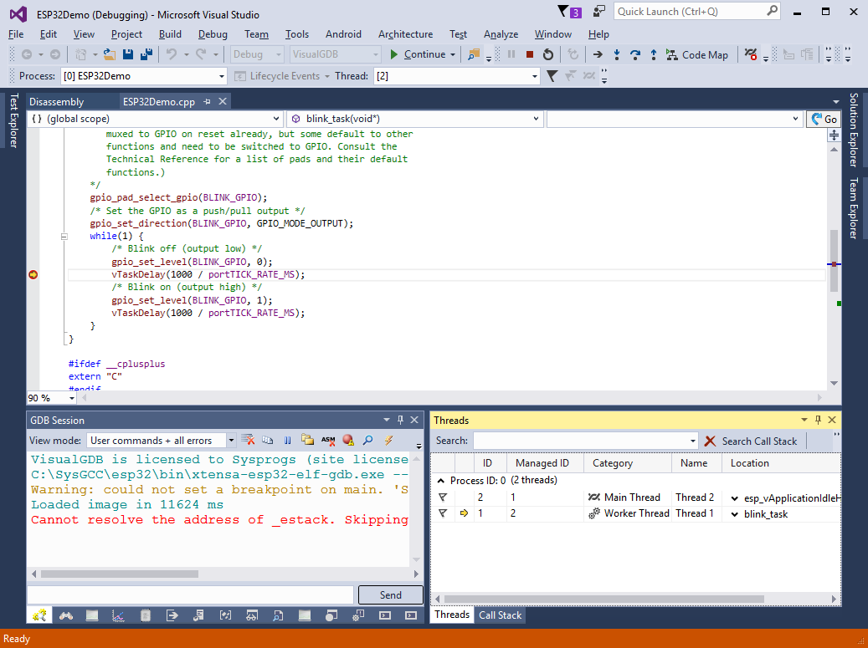Click the binoculars icon in the bottom tab strip
Viewport: 868px width, 648px height.
coord(66,615)
